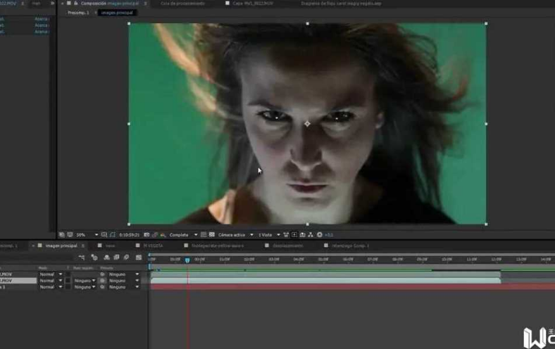Viewport: 555px width, 349px height.
Task: Click the current time display in viewer
Action: point(129,235)
